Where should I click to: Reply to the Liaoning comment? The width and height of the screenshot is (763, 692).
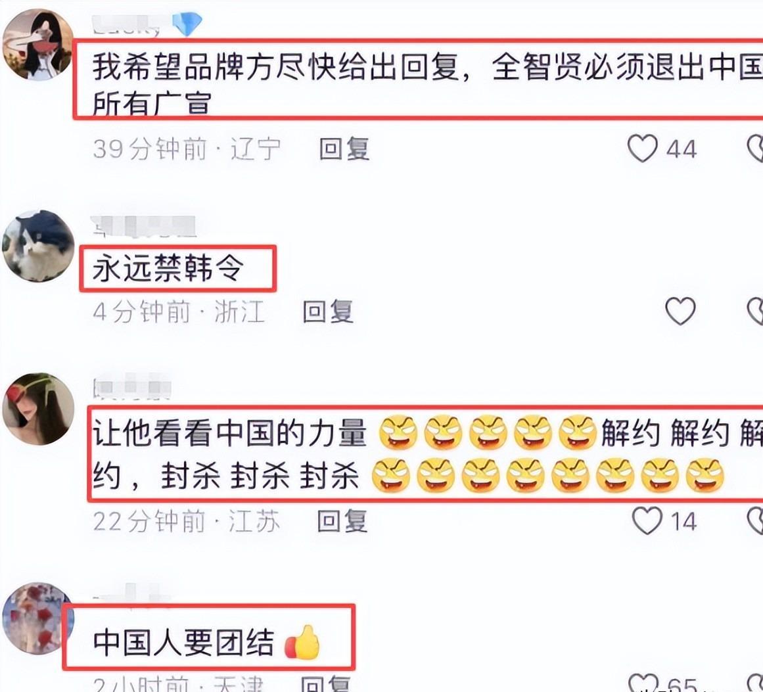(344, 149)
